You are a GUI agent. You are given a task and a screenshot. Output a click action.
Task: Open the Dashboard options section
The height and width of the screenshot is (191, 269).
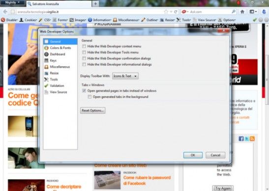click(60, 54)
